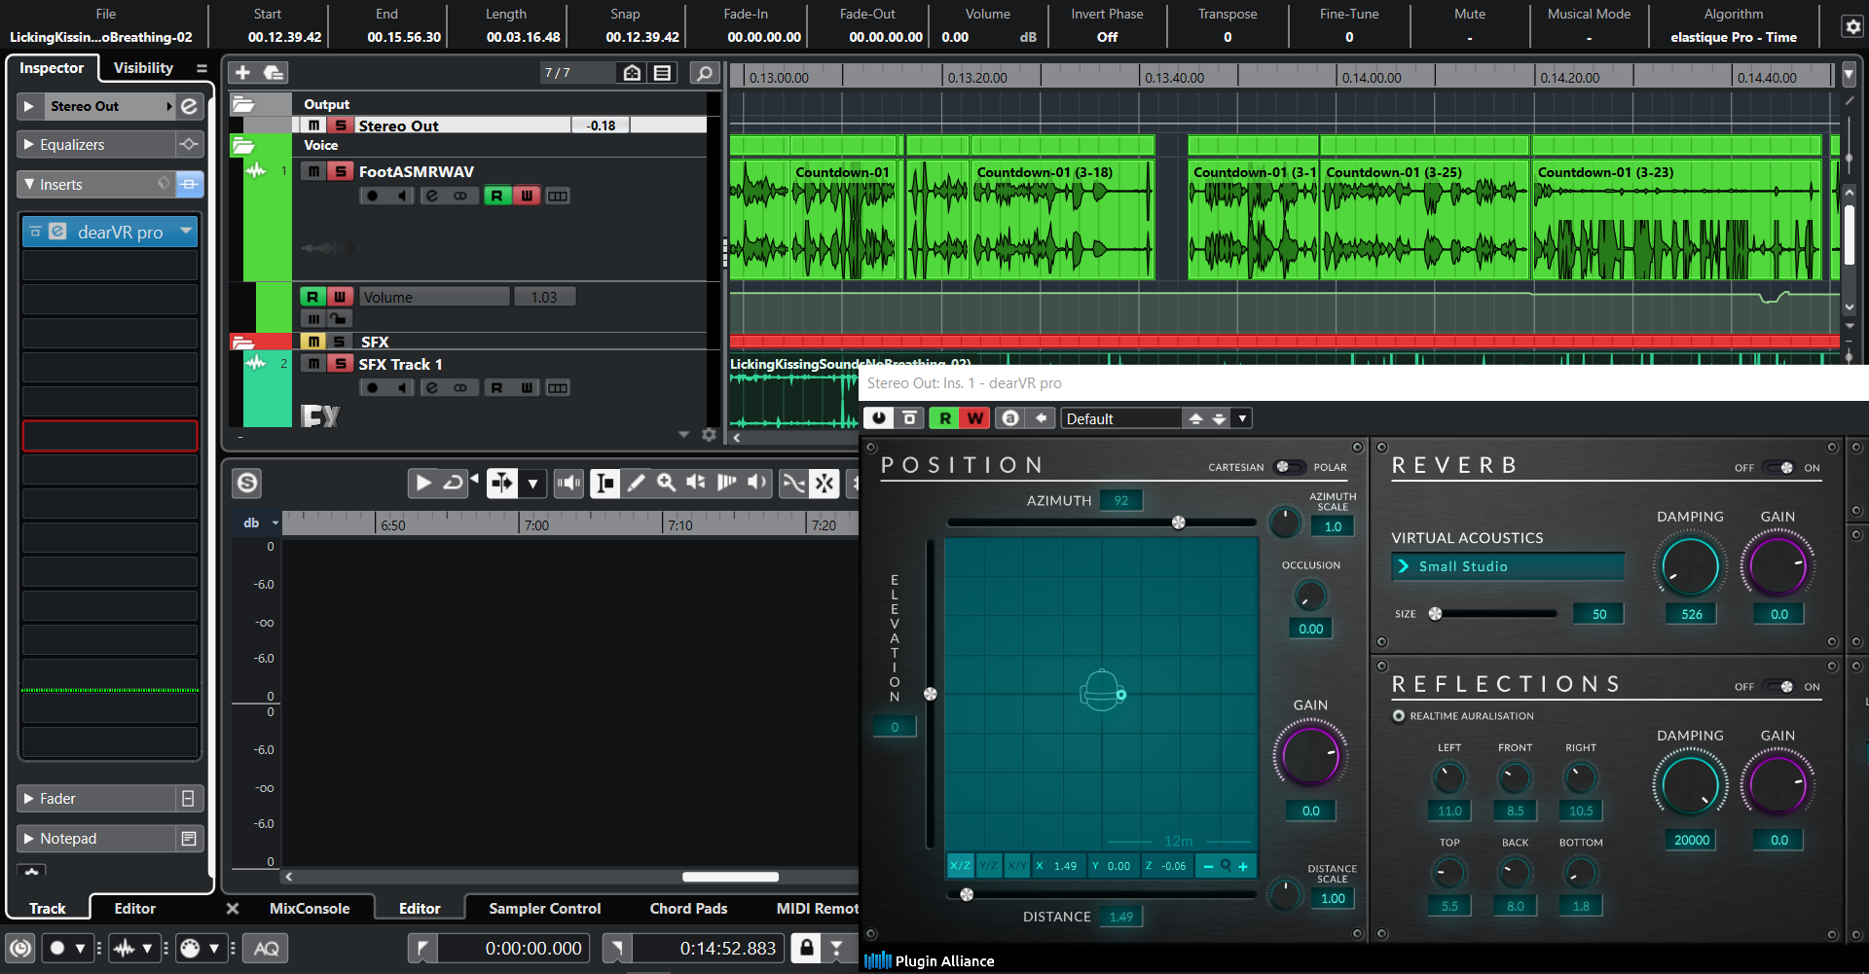Open record mode dropdown in transport
Screen dimensions: 1869x974
80,948
